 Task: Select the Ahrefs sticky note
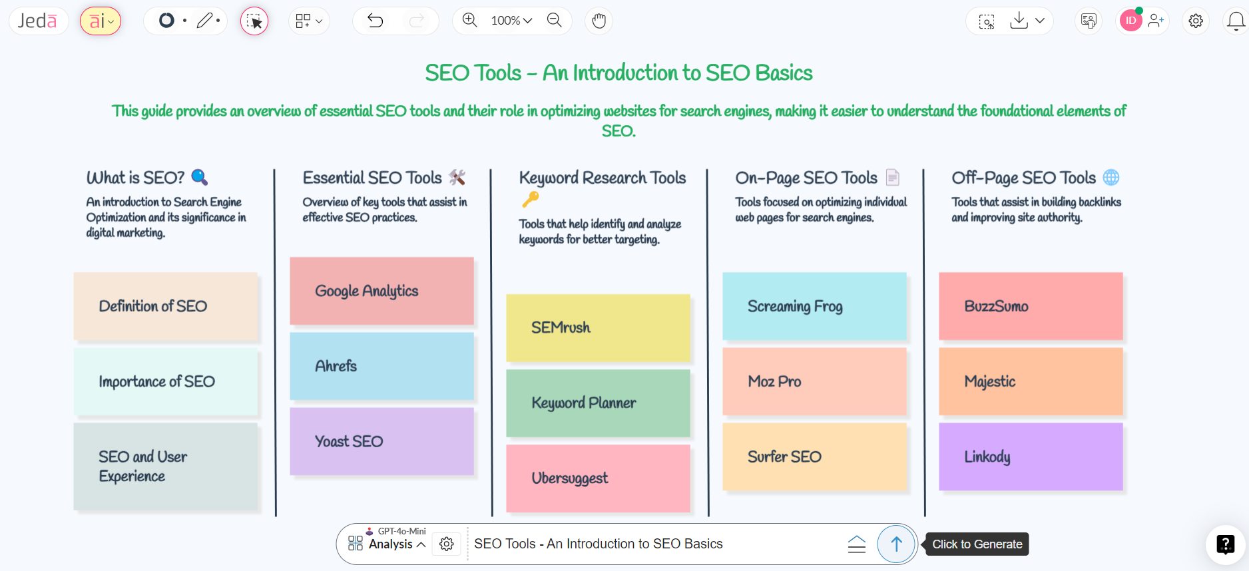(x=382, y=366)
